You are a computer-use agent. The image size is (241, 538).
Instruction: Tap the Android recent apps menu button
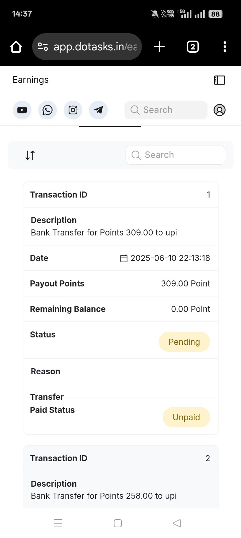(x=58, y=523)
